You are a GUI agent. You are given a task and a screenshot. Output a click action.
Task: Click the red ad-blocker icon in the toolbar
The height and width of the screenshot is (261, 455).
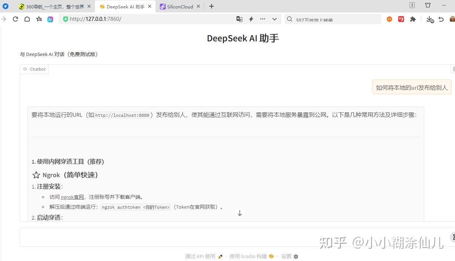(x=401, y=19)
